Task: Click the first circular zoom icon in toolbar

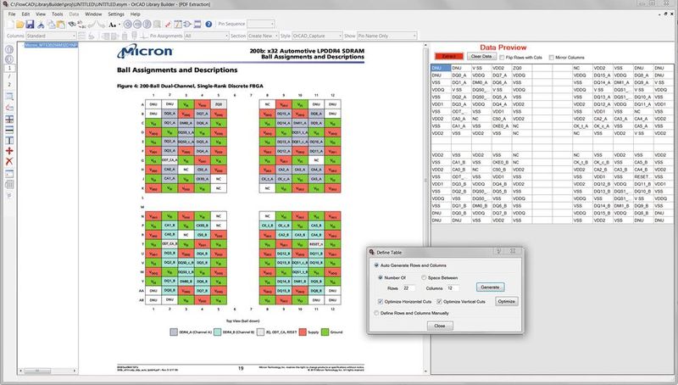Action: point(128,25)
